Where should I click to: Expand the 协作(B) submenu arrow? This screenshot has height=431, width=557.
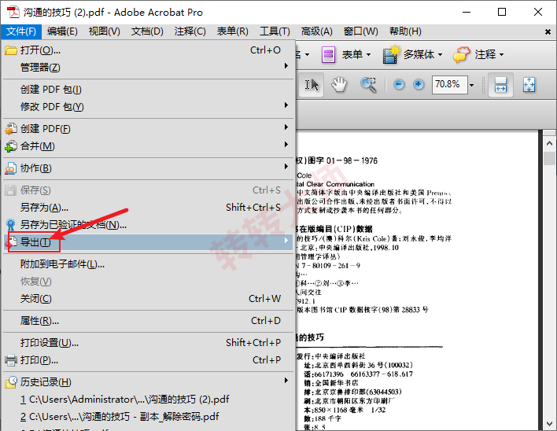[286, 167]
